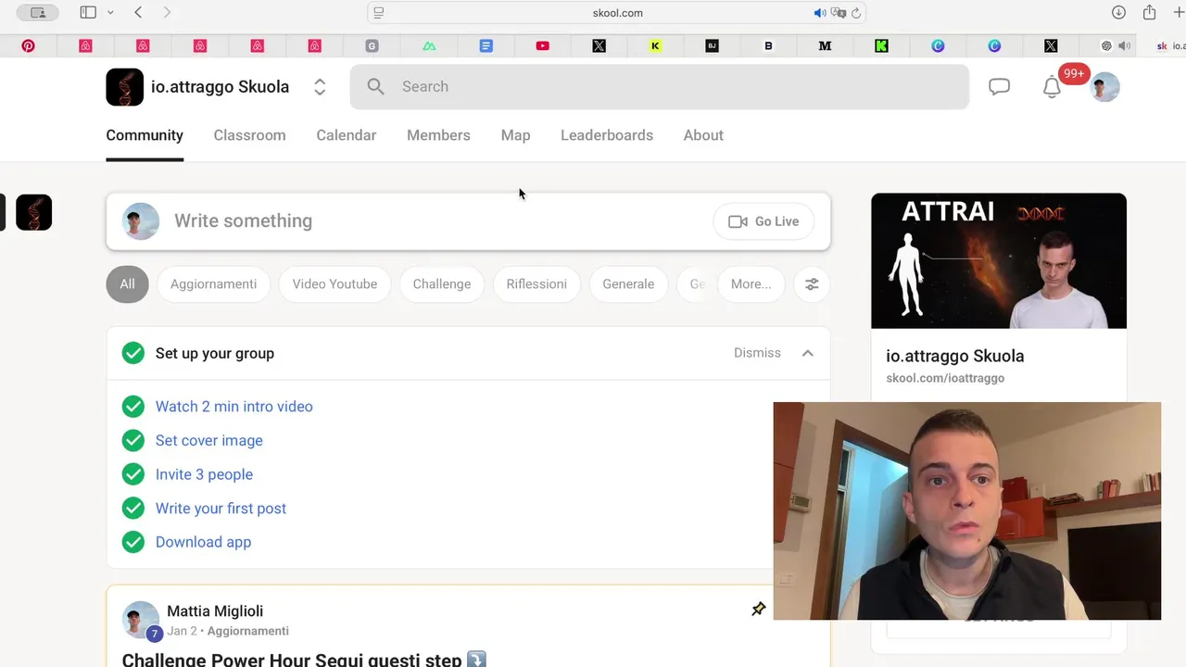
Task: Expand More... categories
Action: [x=751, y=284]
